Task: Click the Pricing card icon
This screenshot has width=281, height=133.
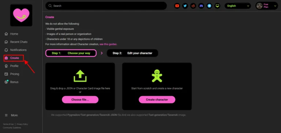Action: tap(6, 74)
